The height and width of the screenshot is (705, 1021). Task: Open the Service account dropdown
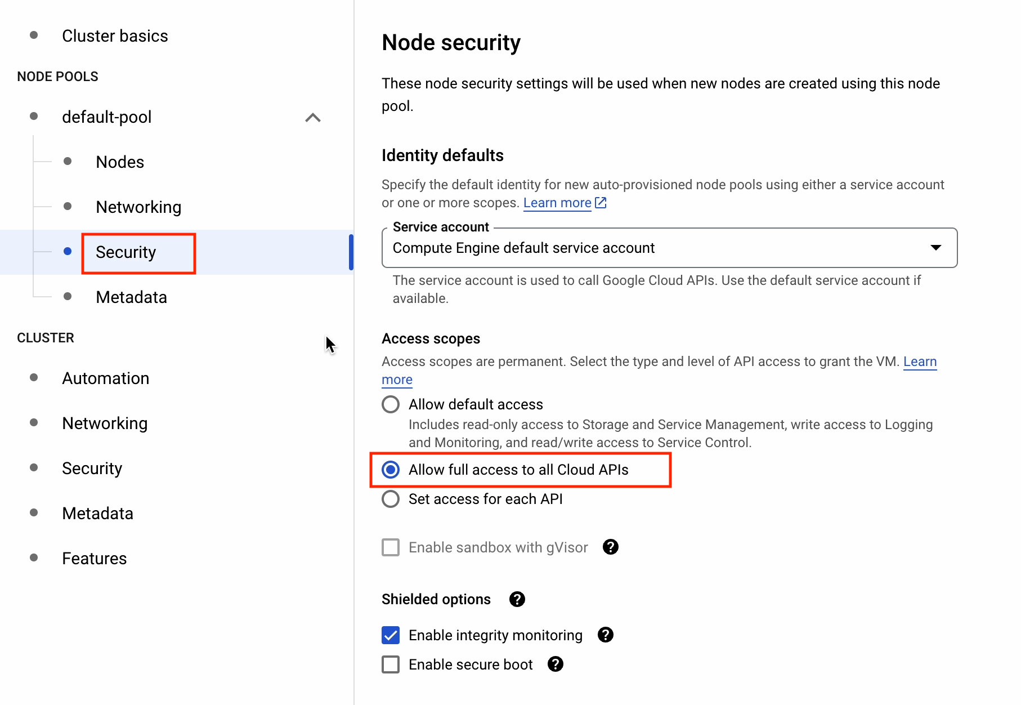[669, 248]
